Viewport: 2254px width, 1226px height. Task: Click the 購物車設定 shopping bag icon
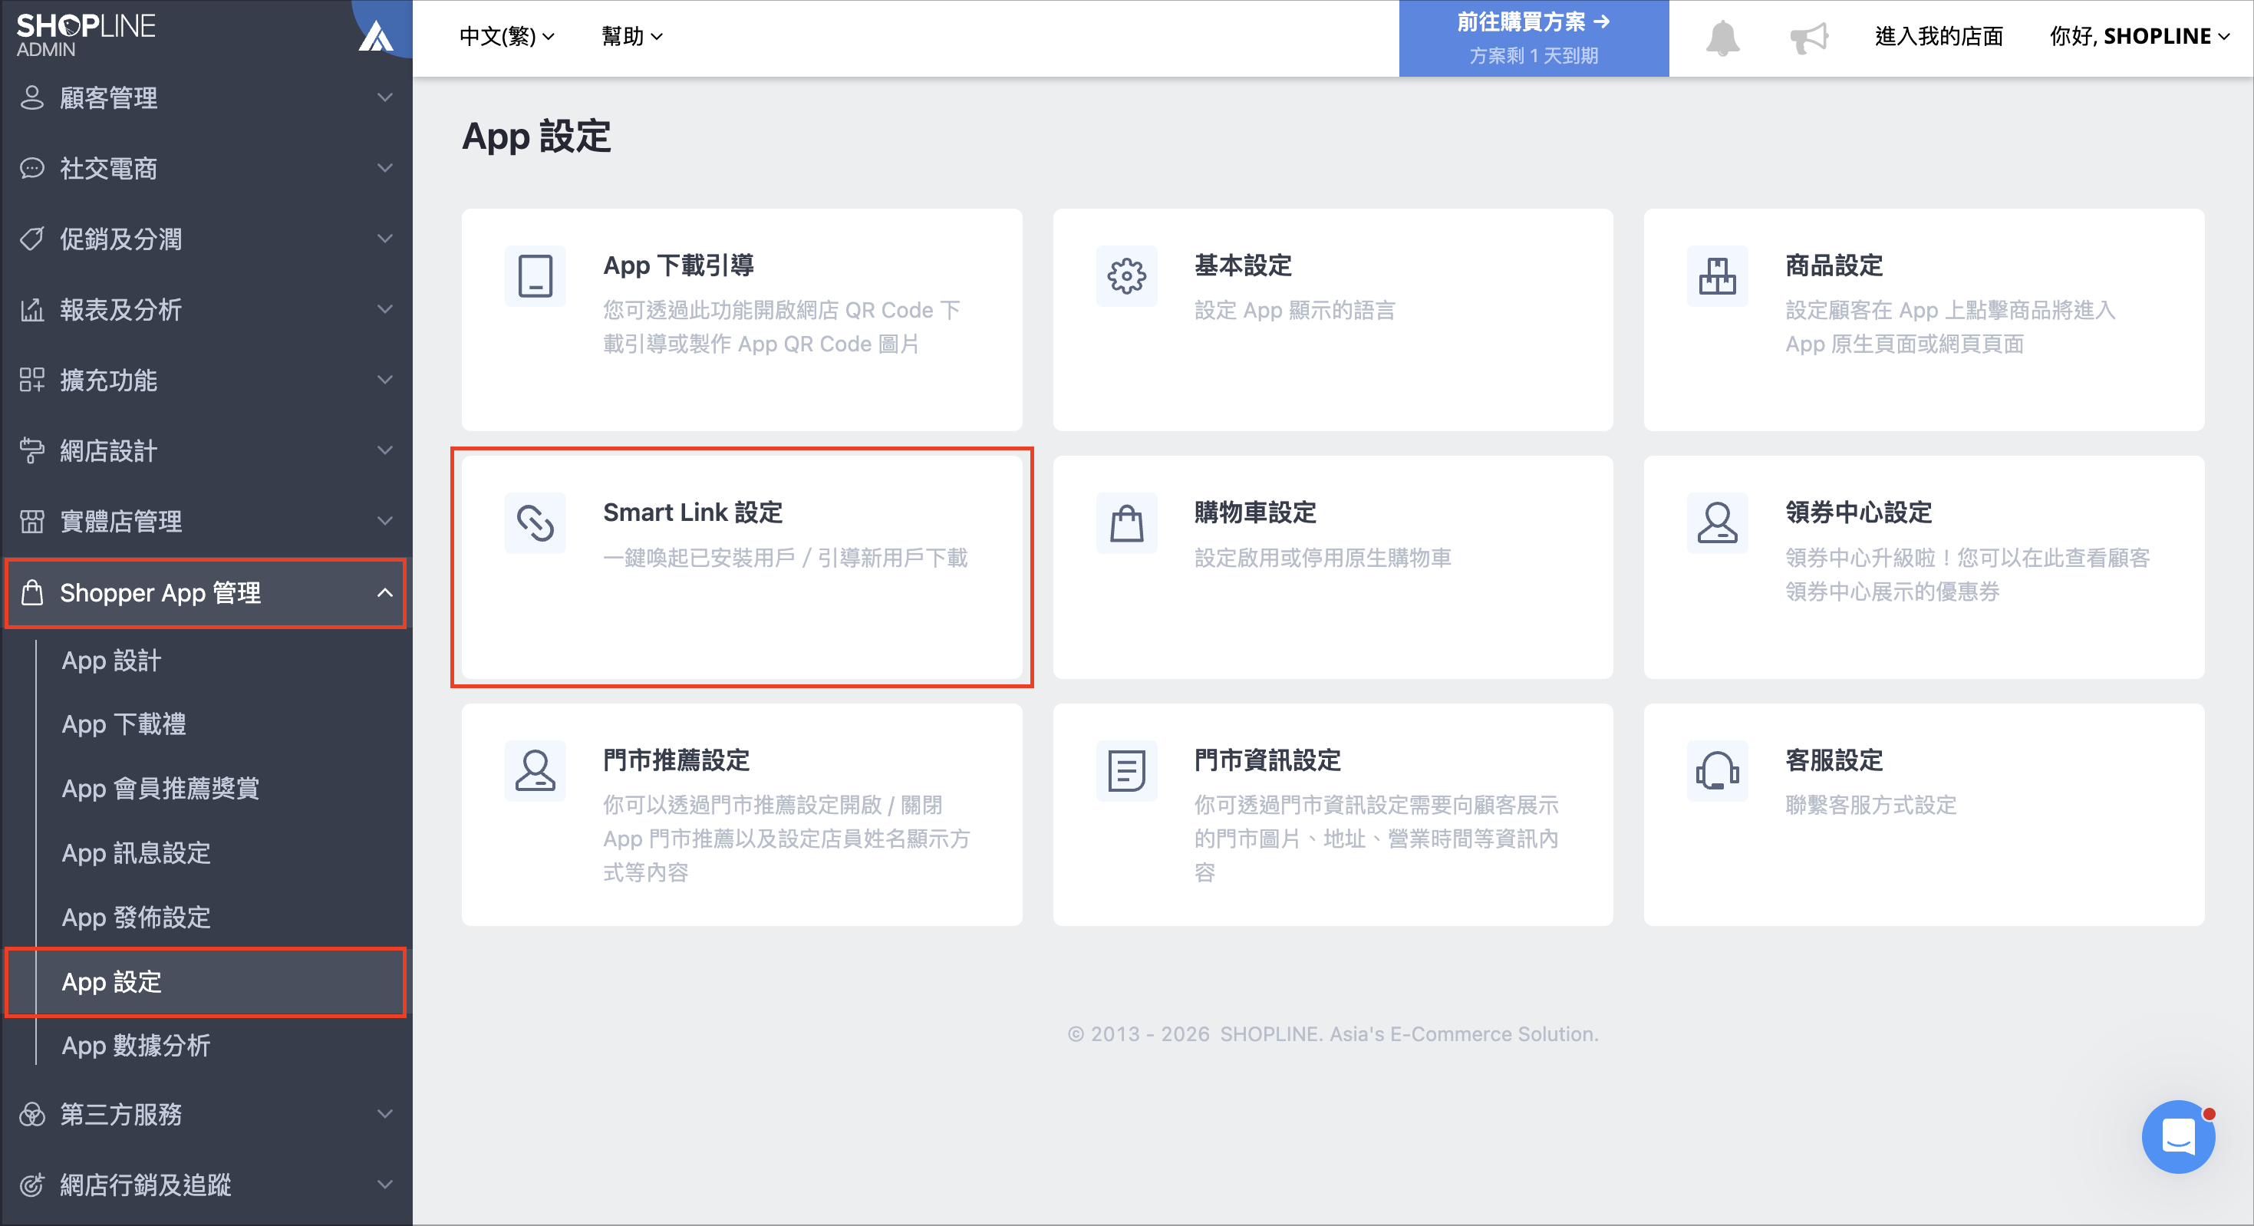pos(1126,523)
